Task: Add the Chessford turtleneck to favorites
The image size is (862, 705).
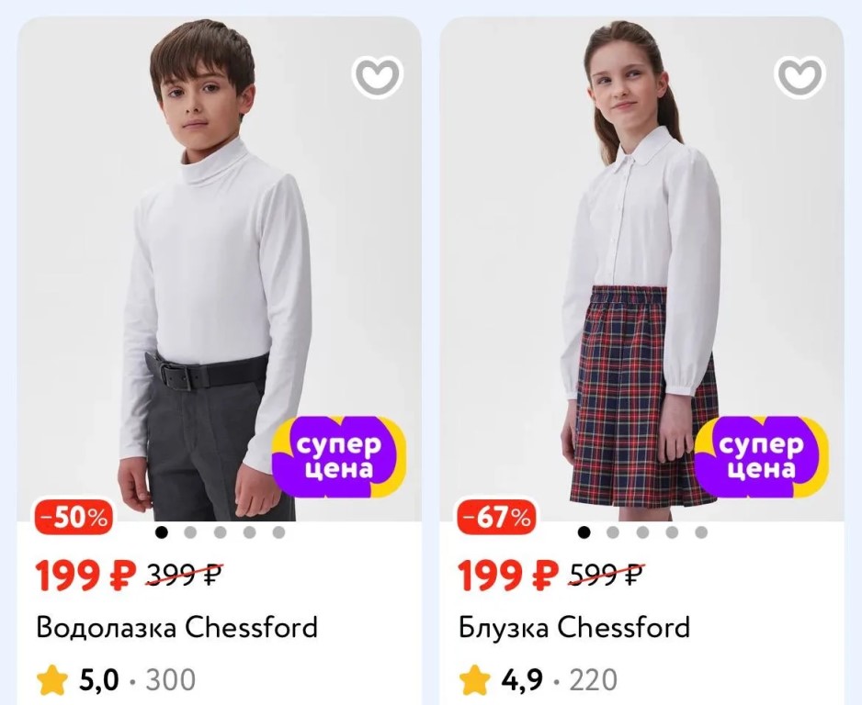Action: pos(377,77)
